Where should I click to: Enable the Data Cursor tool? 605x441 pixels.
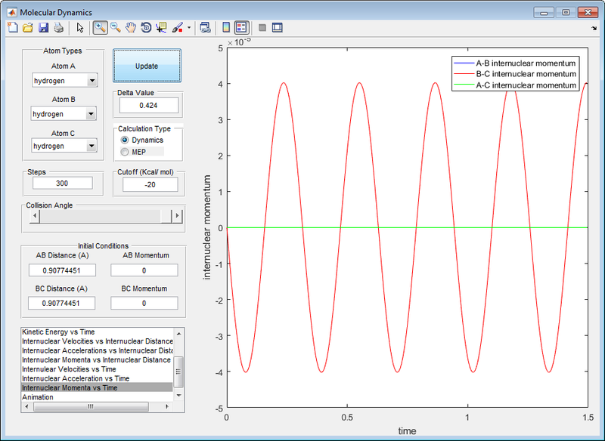161,28
